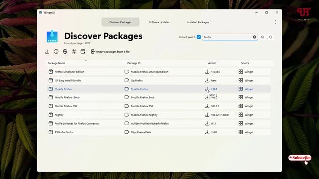Click tag icon beside Mozilla.Firefox.ESR

click(x=127, y=106)
